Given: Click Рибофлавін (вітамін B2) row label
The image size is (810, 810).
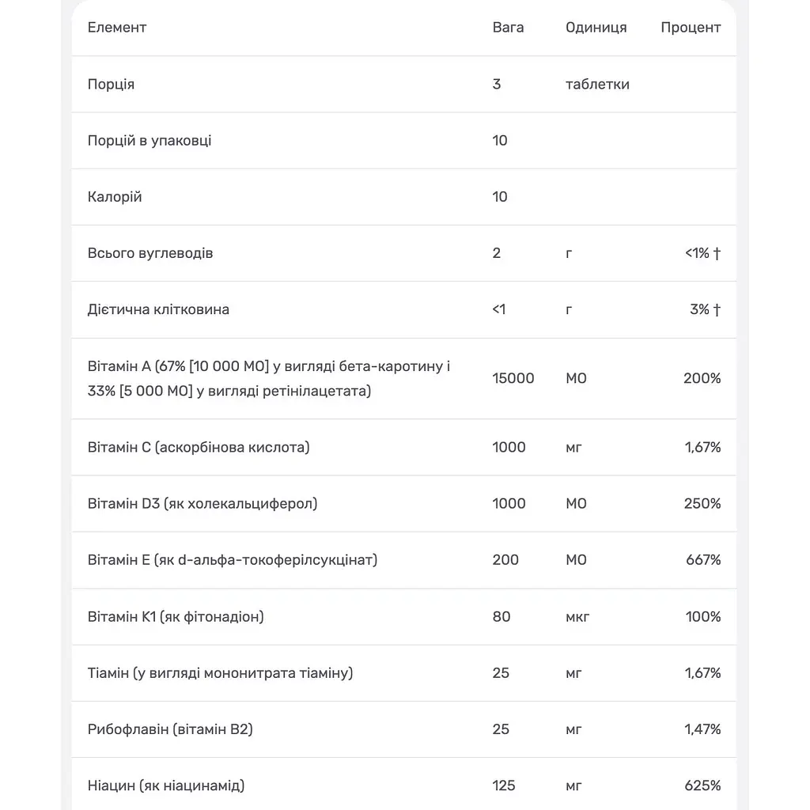Looking at the screenshot, I should [x=170, y=729].
